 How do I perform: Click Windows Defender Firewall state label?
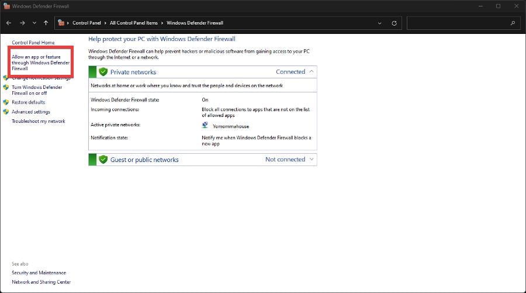point(125,100)
